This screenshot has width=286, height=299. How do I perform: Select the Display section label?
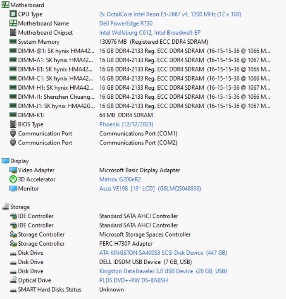(x=19, y=161)
